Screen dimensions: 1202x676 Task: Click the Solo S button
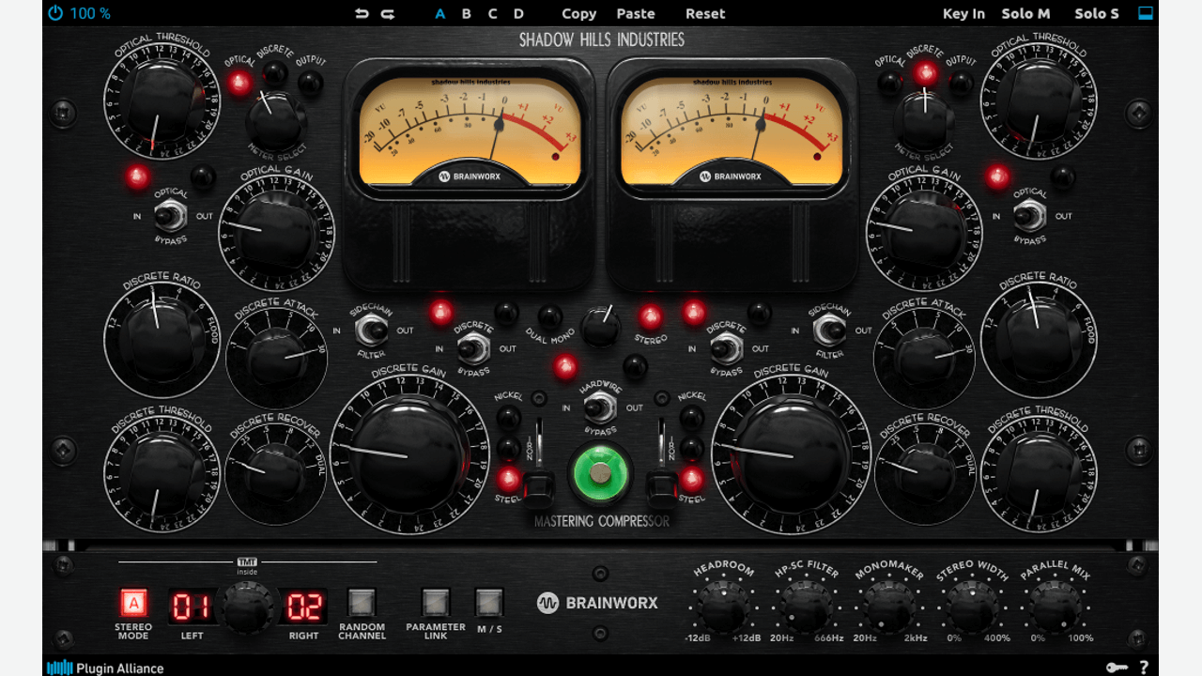(1097, 13)
